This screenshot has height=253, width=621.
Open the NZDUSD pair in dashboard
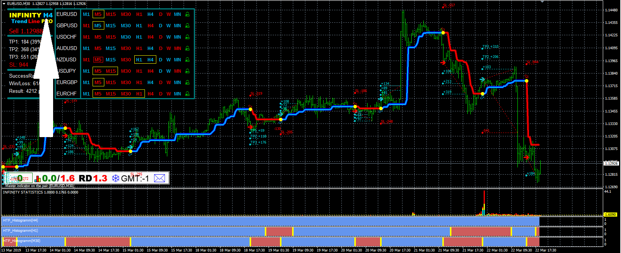pos(66,59)
